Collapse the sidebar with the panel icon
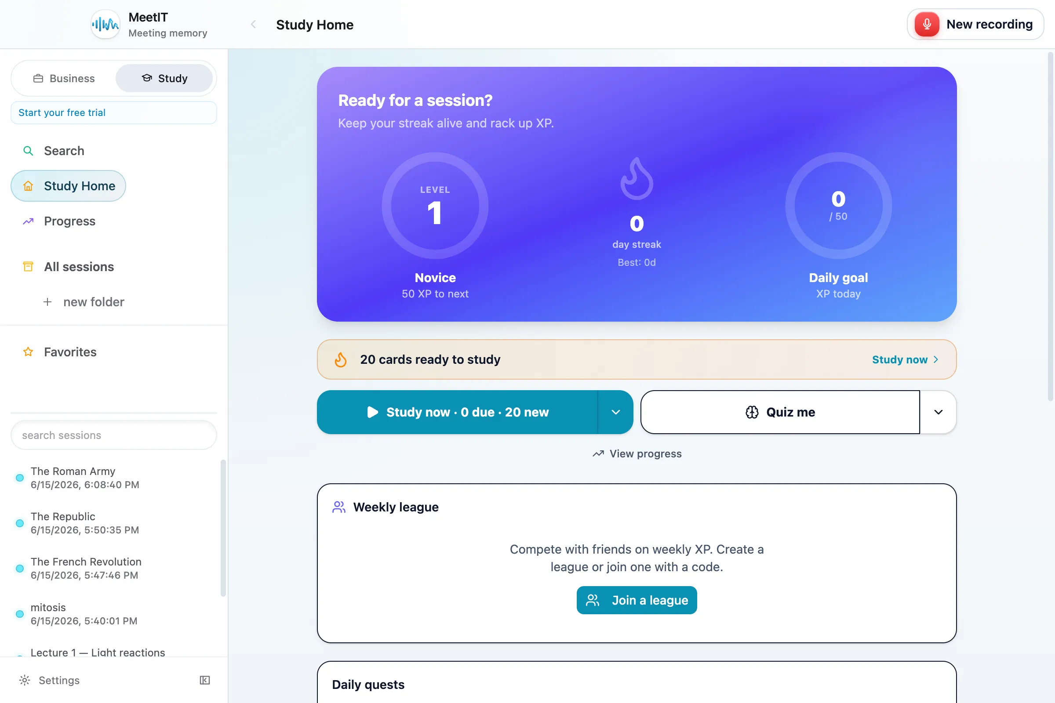Image resolution: width=1055 pixels, height=703 pixels. (204, 680)
